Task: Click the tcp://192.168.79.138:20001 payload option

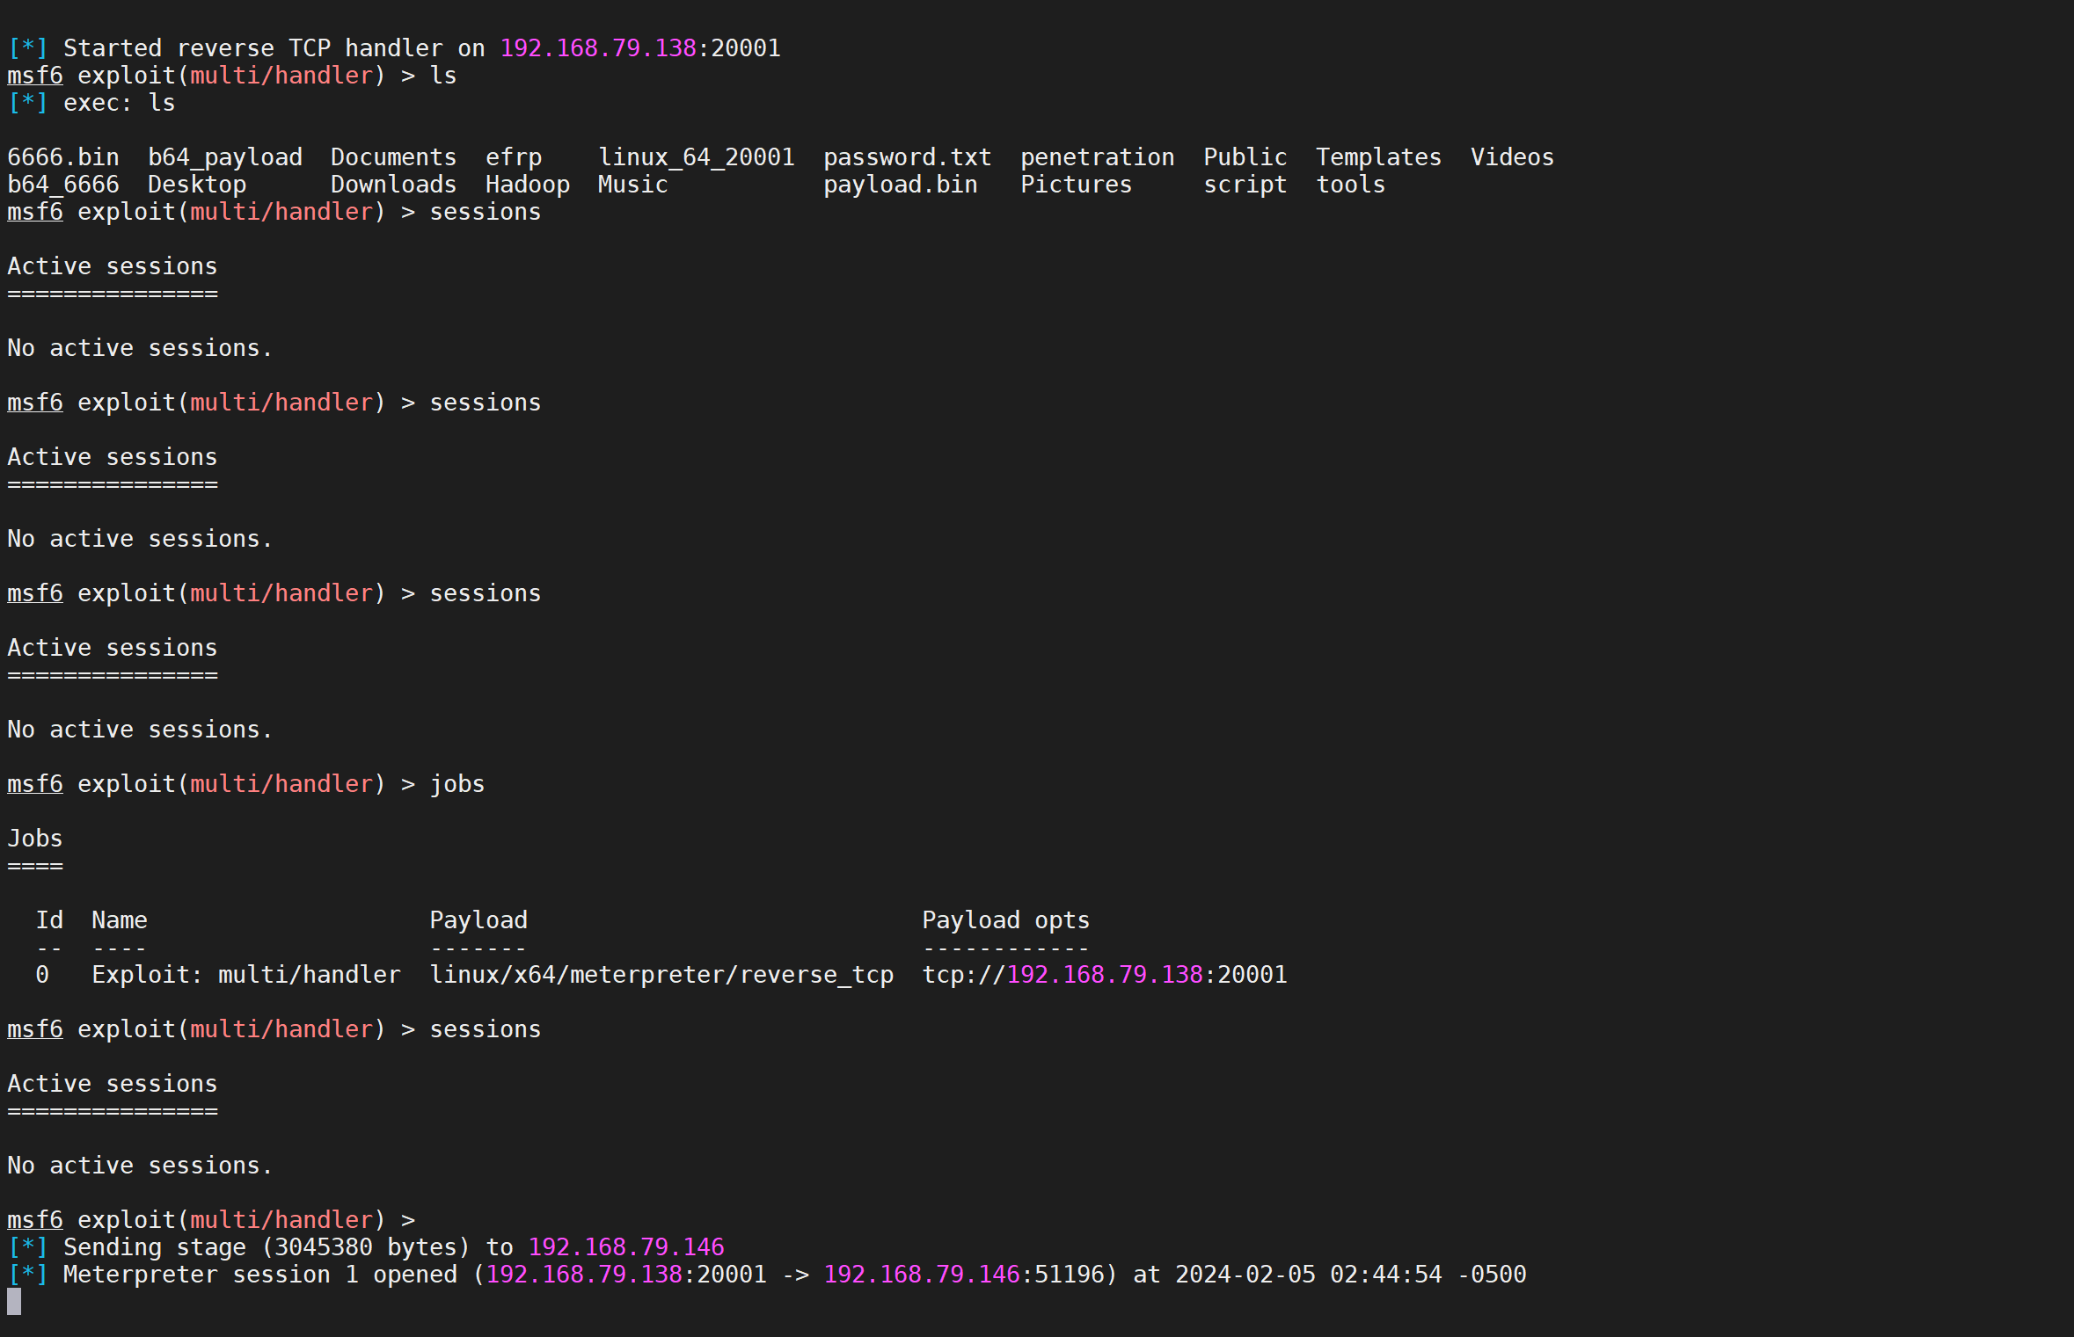Action: 1105,975
